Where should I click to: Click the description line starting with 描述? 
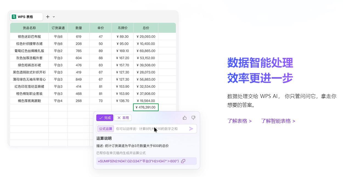133,146
